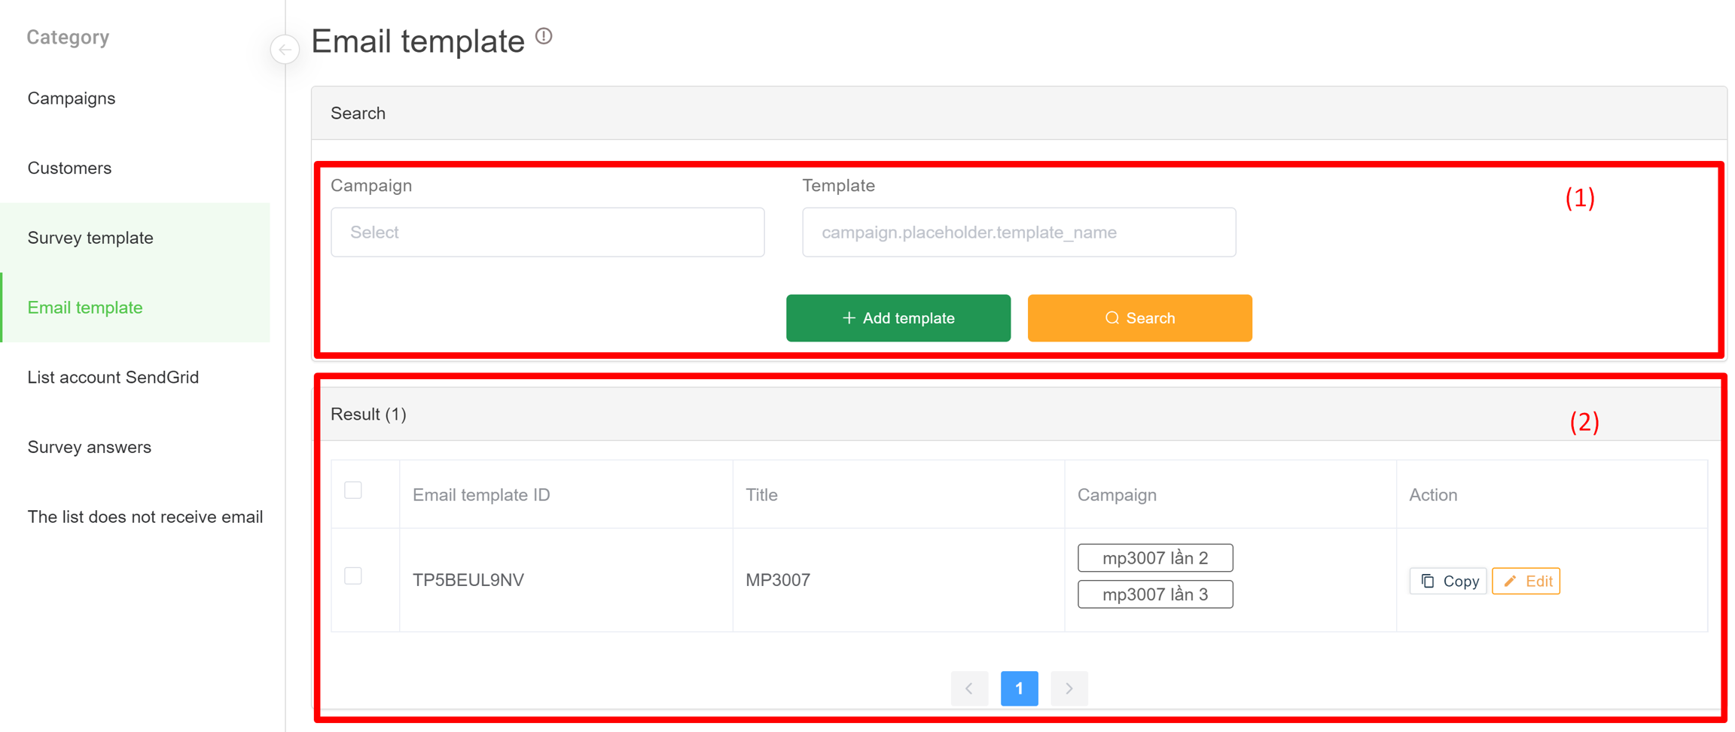Click the magnifier icon on Search button
Screen dimensions: 1735x732
pos(1111,318)
